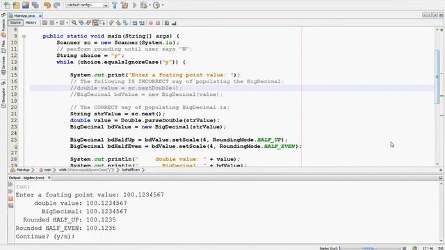Click stop icon beside status progress bar

tap(405, 249)
